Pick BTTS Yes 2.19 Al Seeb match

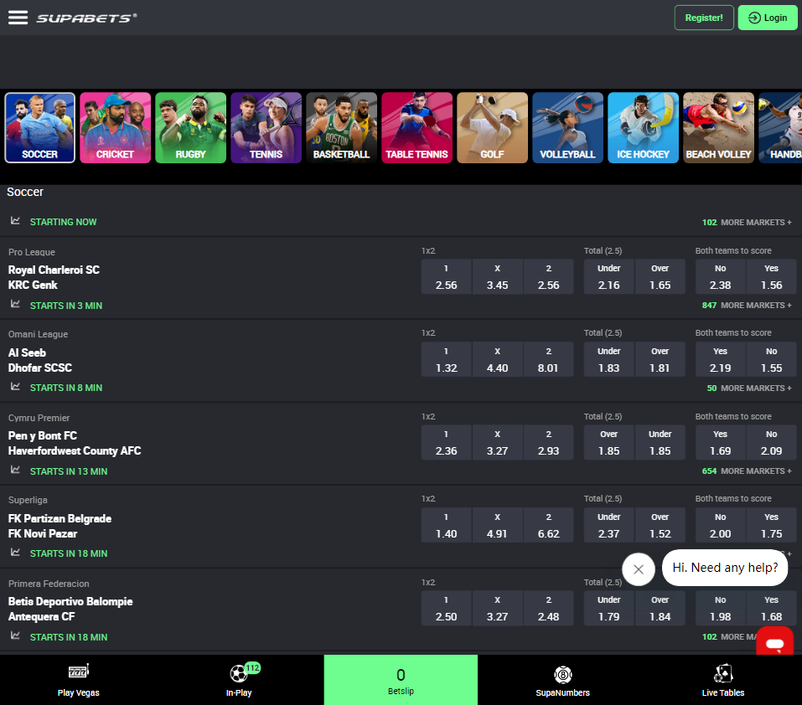click(720, 360)
